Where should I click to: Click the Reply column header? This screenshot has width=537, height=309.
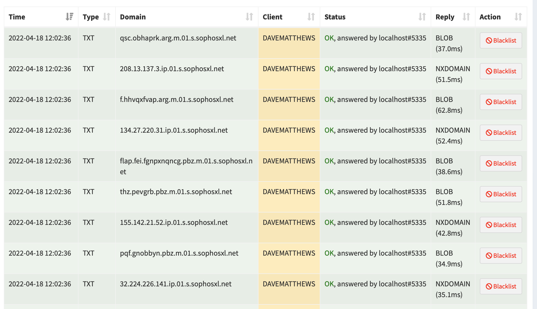453,17
